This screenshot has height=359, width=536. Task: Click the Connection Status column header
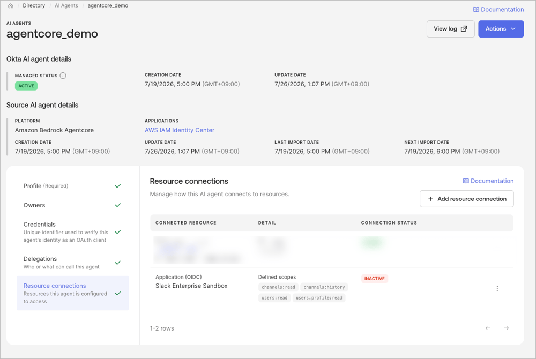(x=389, y=223)
